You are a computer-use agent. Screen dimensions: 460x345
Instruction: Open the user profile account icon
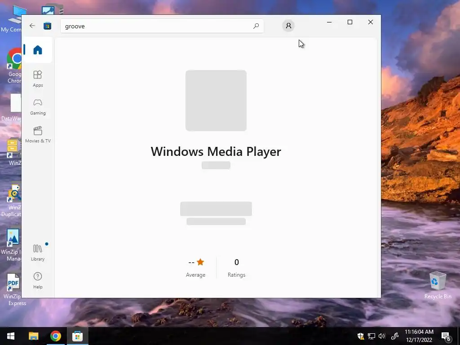[288, 26]
